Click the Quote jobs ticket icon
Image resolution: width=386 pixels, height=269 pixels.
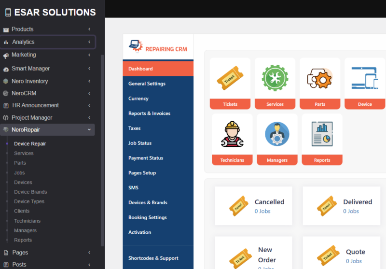point(328,255)
